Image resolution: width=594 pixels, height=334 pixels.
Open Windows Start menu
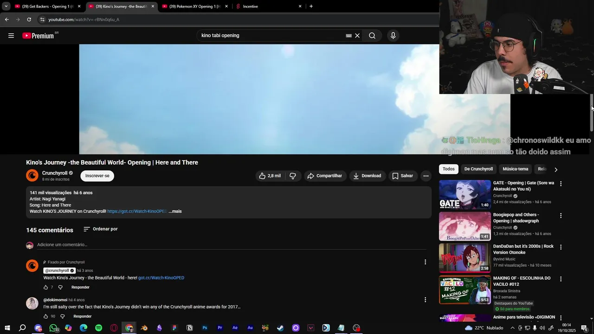pyautogui.click(x=7, y=328)
